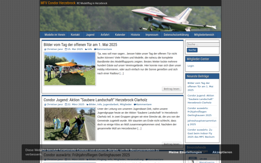The image size is (261, 163).
Task: Open post title Bilder vom Tag der offenen Tür
Action: click(x=80, y=45)
